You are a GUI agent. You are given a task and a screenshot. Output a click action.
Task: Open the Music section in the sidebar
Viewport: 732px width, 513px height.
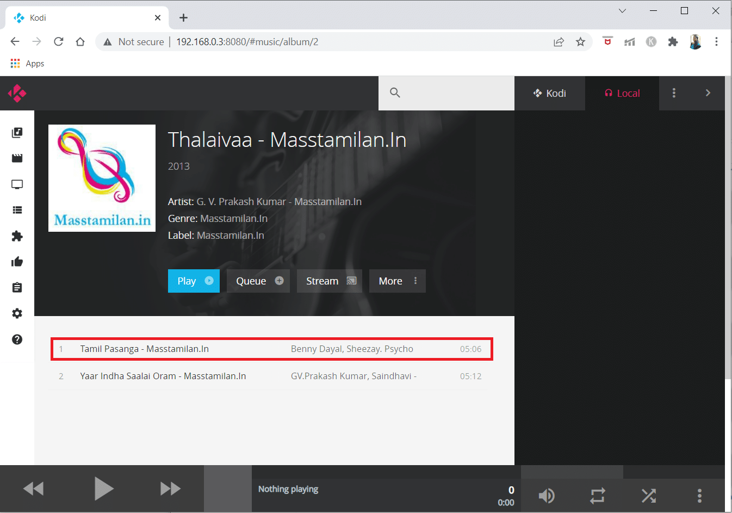[17, 133]
